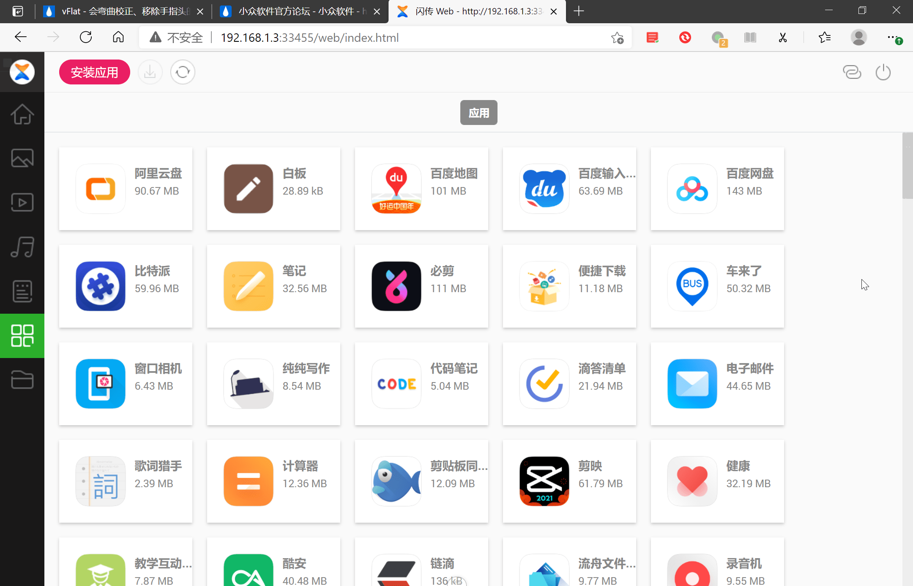This screenshot has width=913, height=586.
Task: Click the 应用 label button
Action: [x=478, y=113]
